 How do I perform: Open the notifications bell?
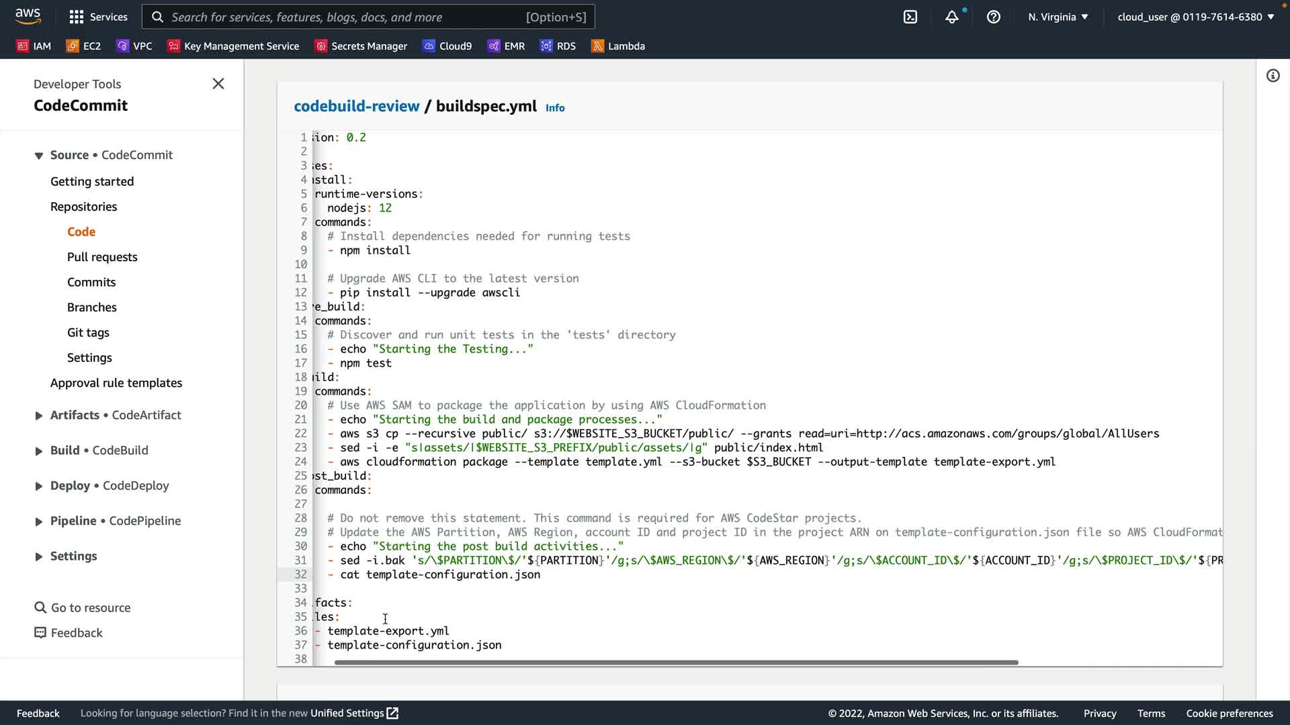click(x=951, y=17)
